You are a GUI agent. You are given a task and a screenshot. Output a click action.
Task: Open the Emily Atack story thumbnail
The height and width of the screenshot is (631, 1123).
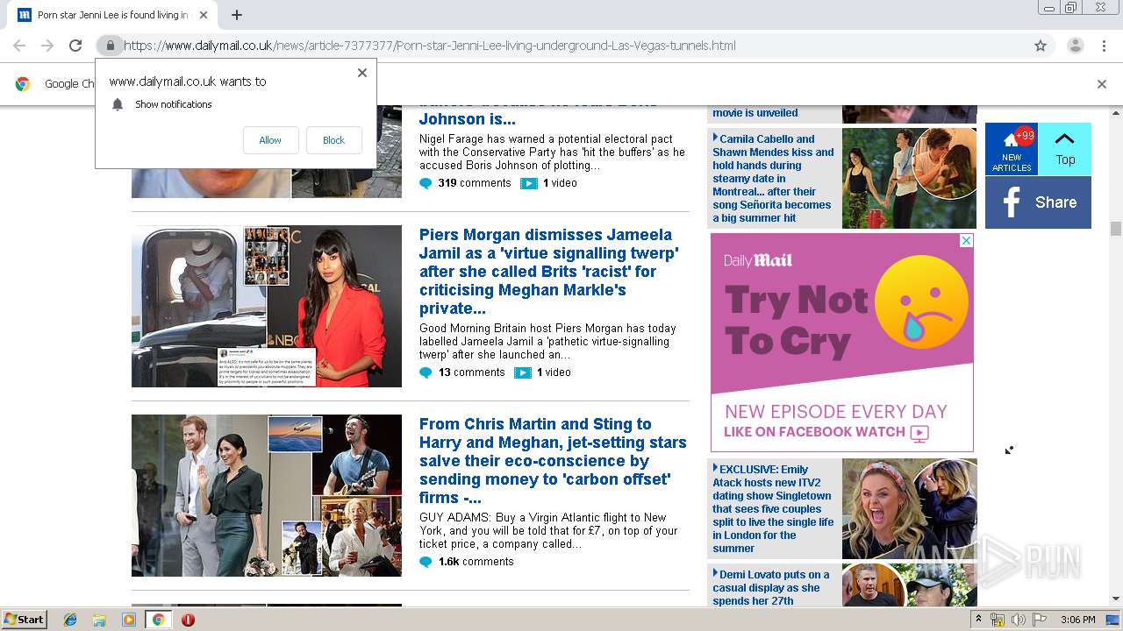(x=909, y=508)
